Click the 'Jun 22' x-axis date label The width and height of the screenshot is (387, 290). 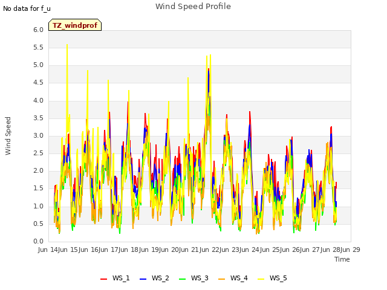[210, 250]
